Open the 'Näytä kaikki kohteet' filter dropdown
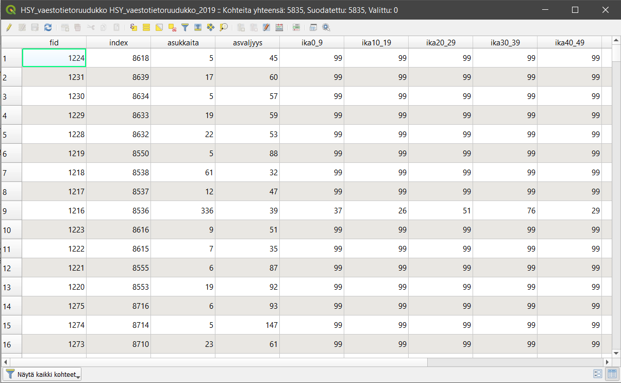Image resolution: width=621 pixels, height=383 pixels. (x=43, y=374)
